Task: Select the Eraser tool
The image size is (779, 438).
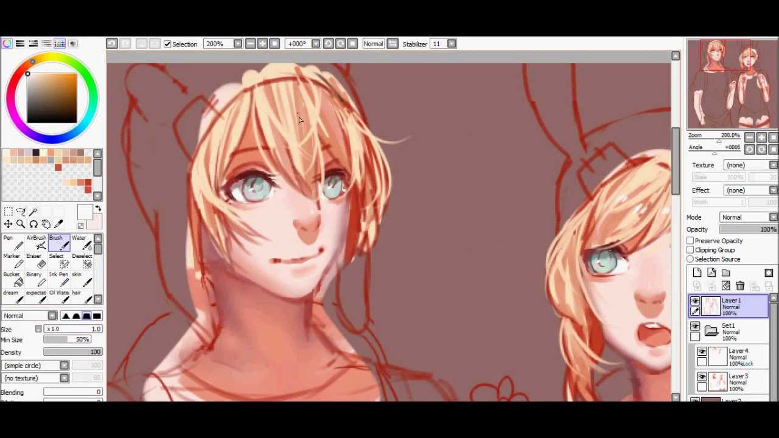Action: (36, 262)
